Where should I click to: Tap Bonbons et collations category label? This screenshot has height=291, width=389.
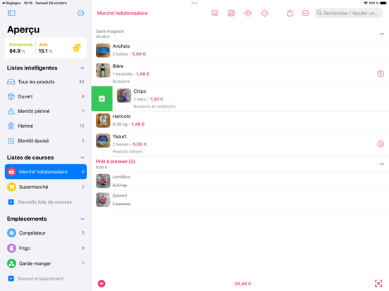154,106
